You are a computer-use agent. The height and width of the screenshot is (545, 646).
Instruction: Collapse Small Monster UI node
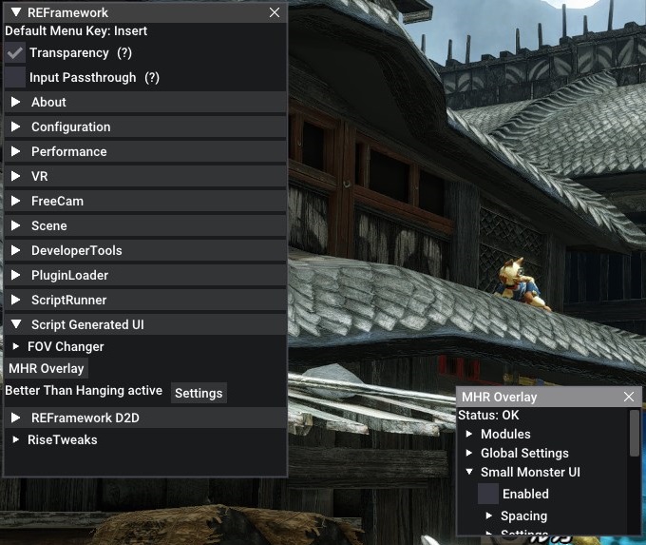(x=469, y=472)
